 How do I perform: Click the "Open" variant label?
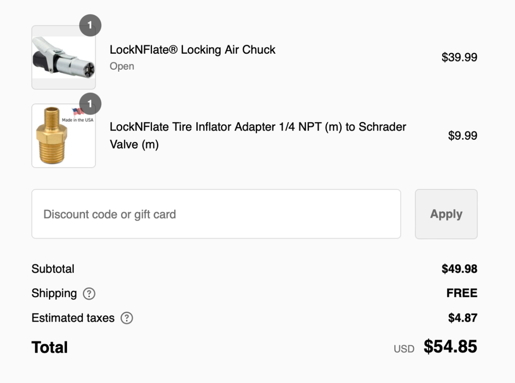pos(122,66)
